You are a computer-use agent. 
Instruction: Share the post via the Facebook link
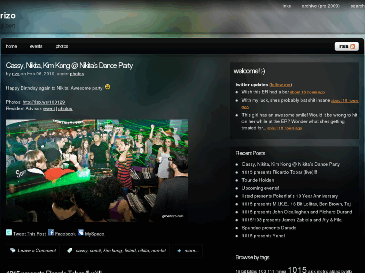[x=65, y=234]
